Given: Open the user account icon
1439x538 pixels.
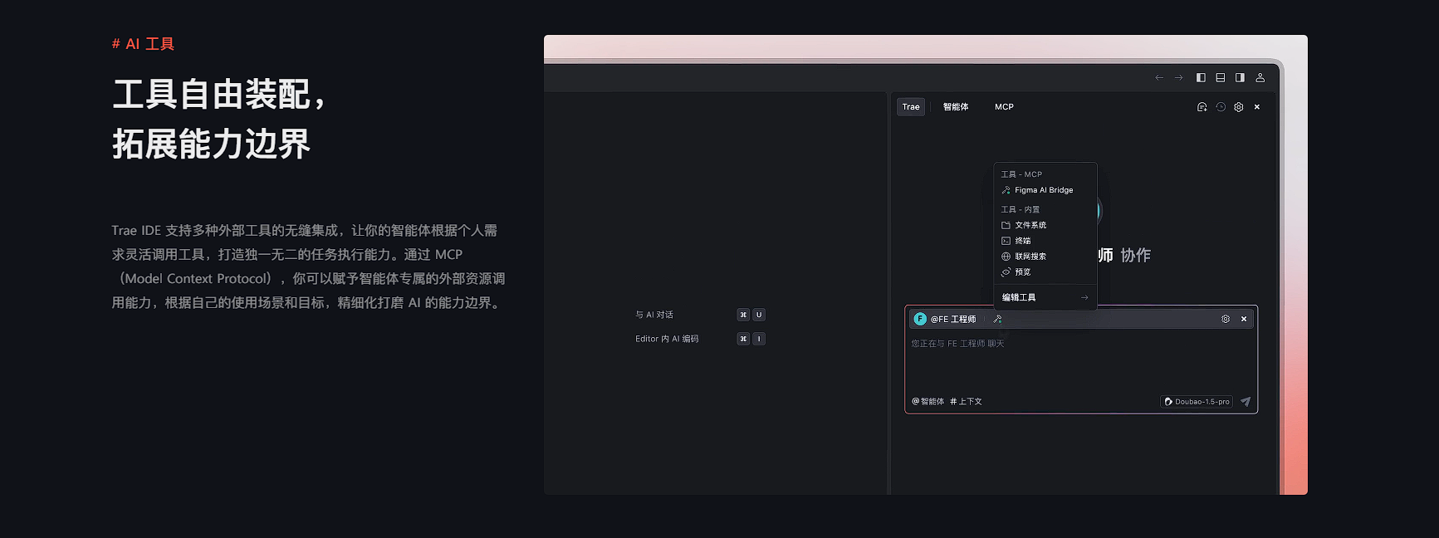Looking at the screenshot, I should [x=1260, y=78].
